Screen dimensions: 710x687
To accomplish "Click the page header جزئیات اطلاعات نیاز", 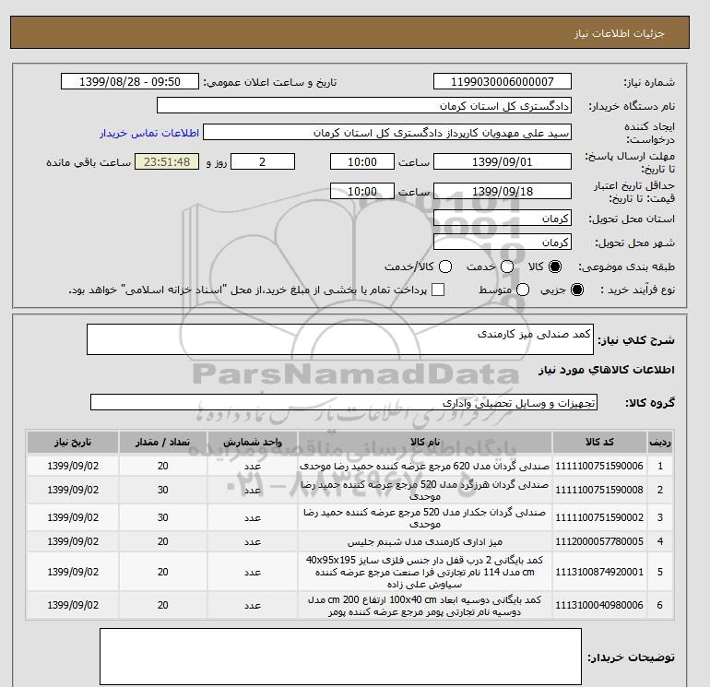I will click(x=619, y=33).
